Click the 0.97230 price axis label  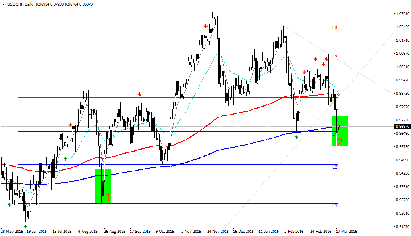tap(403, 120)
